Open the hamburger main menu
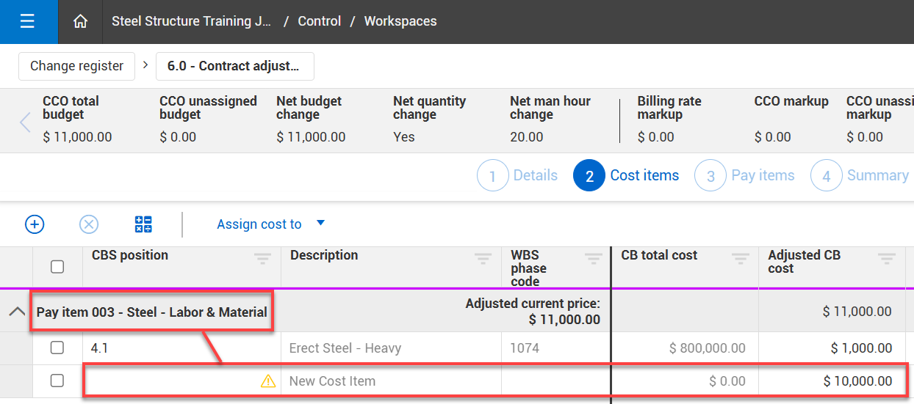Image resolution: width=914 pixels, height=404 pixels. point(28,21)
